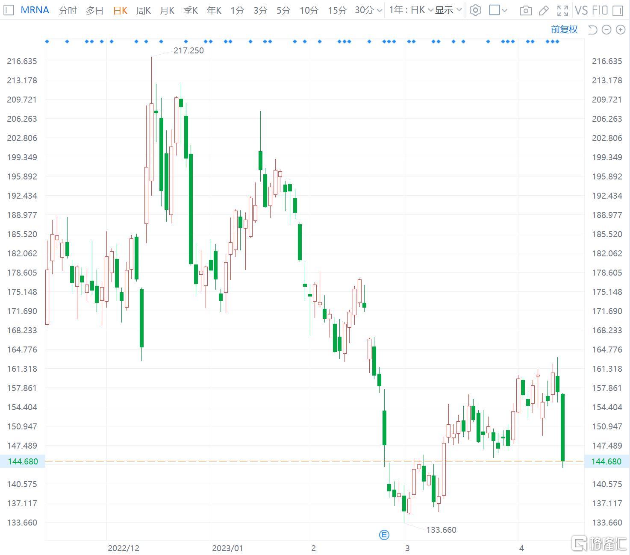The width and height of the screenshot is (630, 555).
Task: Select the 日K daily candlestick tab
Action: [x=120, y=10]
